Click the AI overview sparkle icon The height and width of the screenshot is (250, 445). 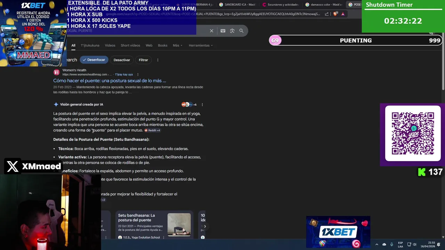[56, 105]
